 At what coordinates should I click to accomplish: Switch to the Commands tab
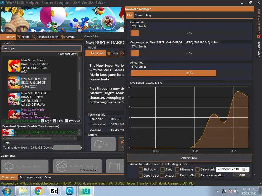coord(9,177)
